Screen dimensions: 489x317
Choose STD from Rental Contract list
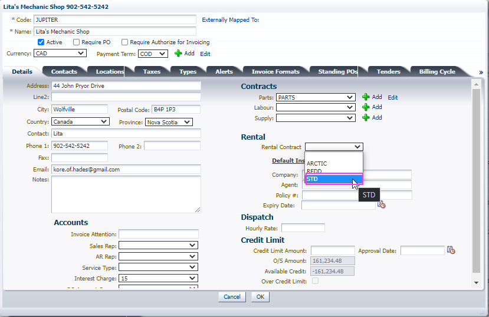pos(334,179)
